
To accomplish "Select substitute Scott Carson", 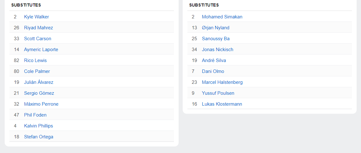I will click(38, 39).
